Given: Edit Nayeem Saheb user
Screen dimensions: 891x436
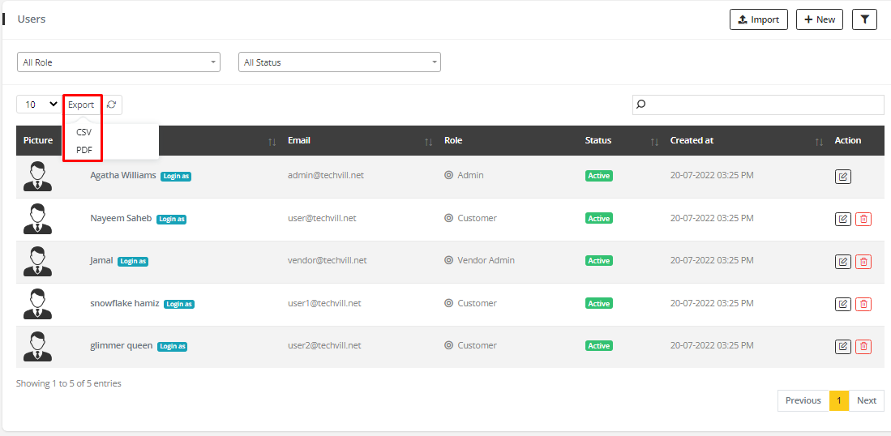Looking at the screenshot, I should coord(842,219).
